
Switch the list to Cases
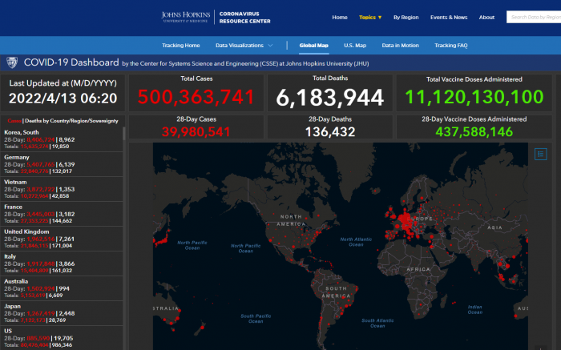pos(14,120)
